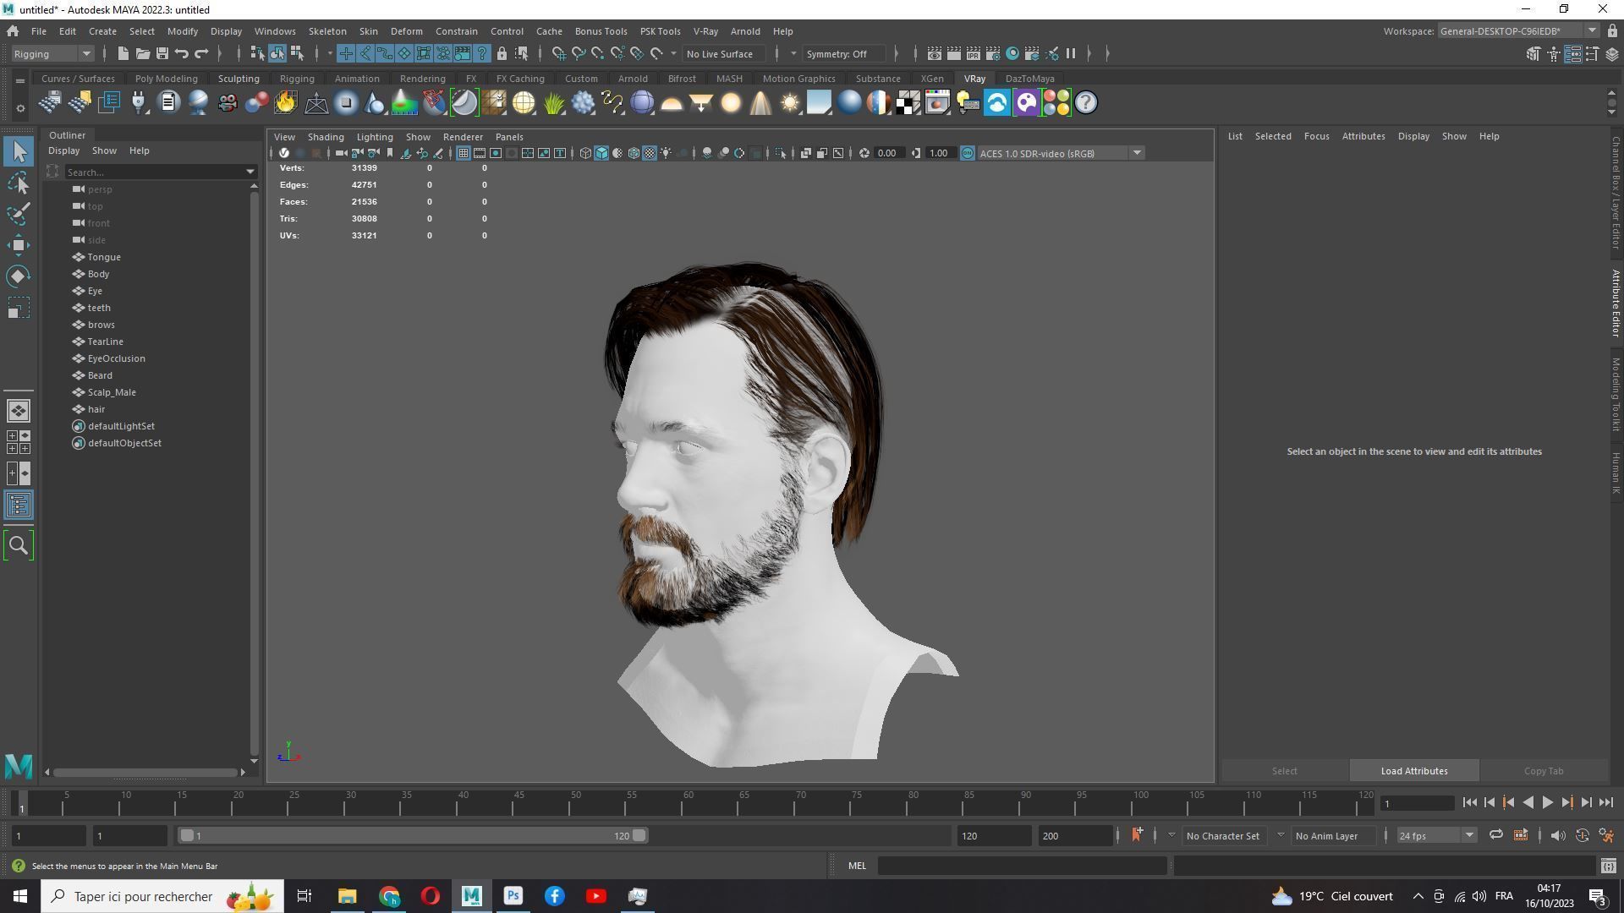Select the Scalp_Male node in Outliner
Screen dimensions: 1624x913
tap(112, 392)
